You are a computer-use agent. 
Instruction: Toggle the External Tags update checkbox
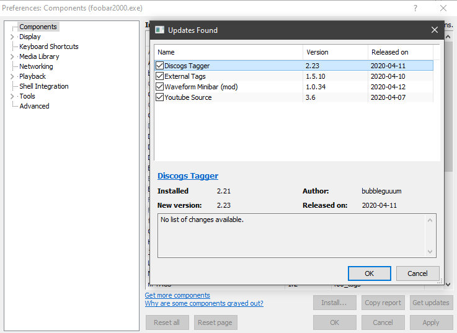(x=160, y=76)
